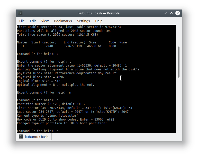
Task: Close the Konsole window
Action: tap(177, 13)
